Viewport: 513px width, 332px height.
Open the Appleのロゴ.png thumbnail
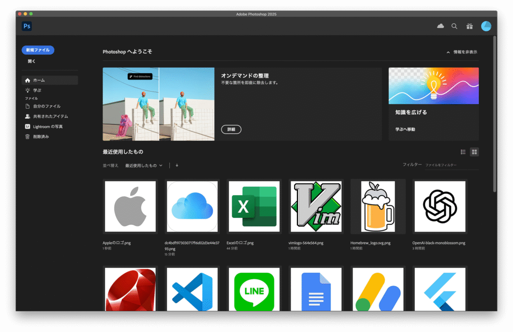pyautogui.click(x=130, y=206)
